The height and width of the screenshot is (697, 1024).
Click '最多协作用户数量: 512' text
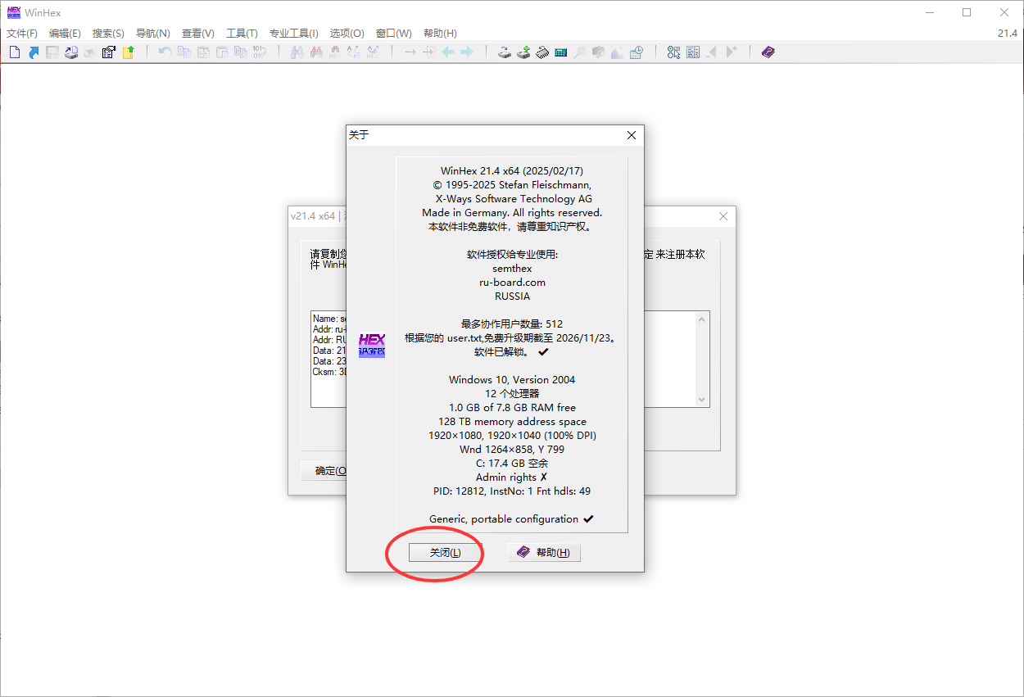click(x=512, y=324)
